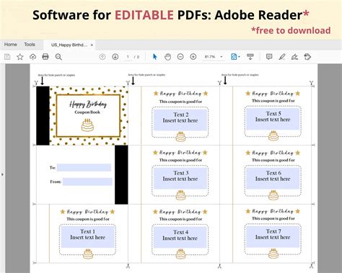Open the find text magnifier icon
This screenshot has height=273, width=342.
pos(58,57)
